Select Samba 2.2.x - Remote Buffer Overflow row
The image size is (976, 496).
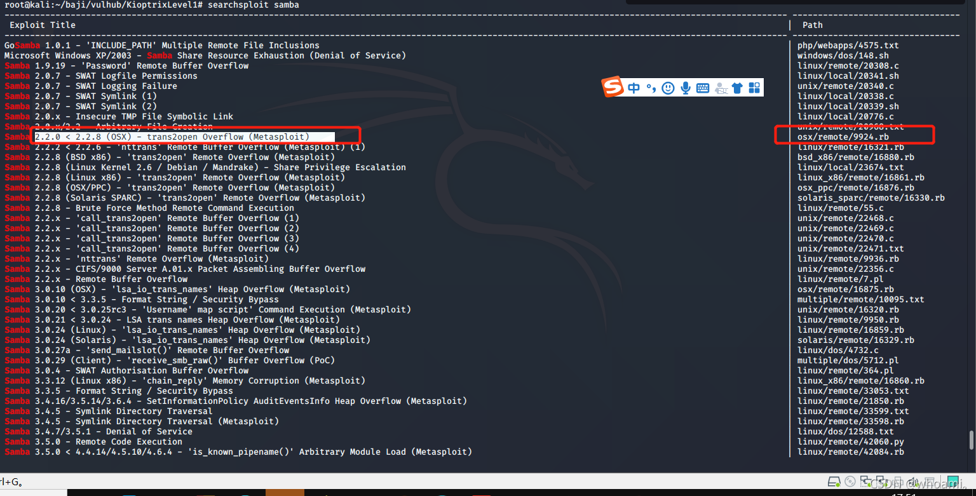96,279
